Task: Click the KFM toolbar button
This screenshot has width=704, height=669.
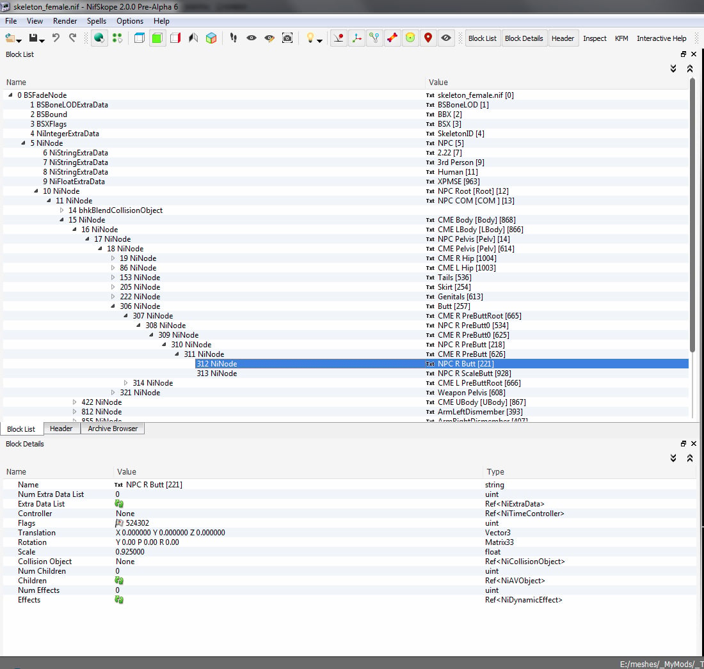Action: pyautogui.click(x=621, y=38)
